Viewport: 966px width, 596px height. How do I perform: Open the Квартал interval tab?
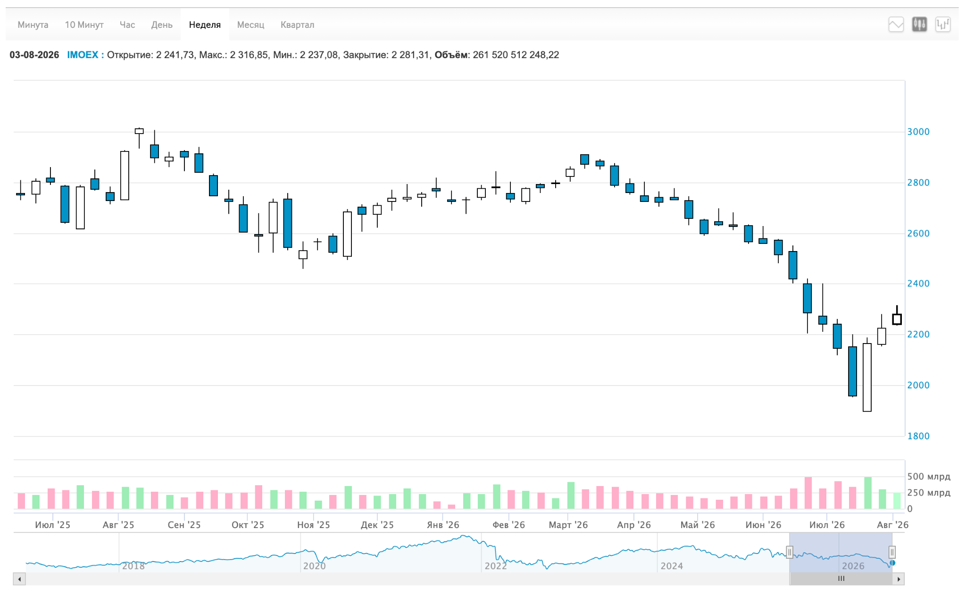click(x=297, y=25)
